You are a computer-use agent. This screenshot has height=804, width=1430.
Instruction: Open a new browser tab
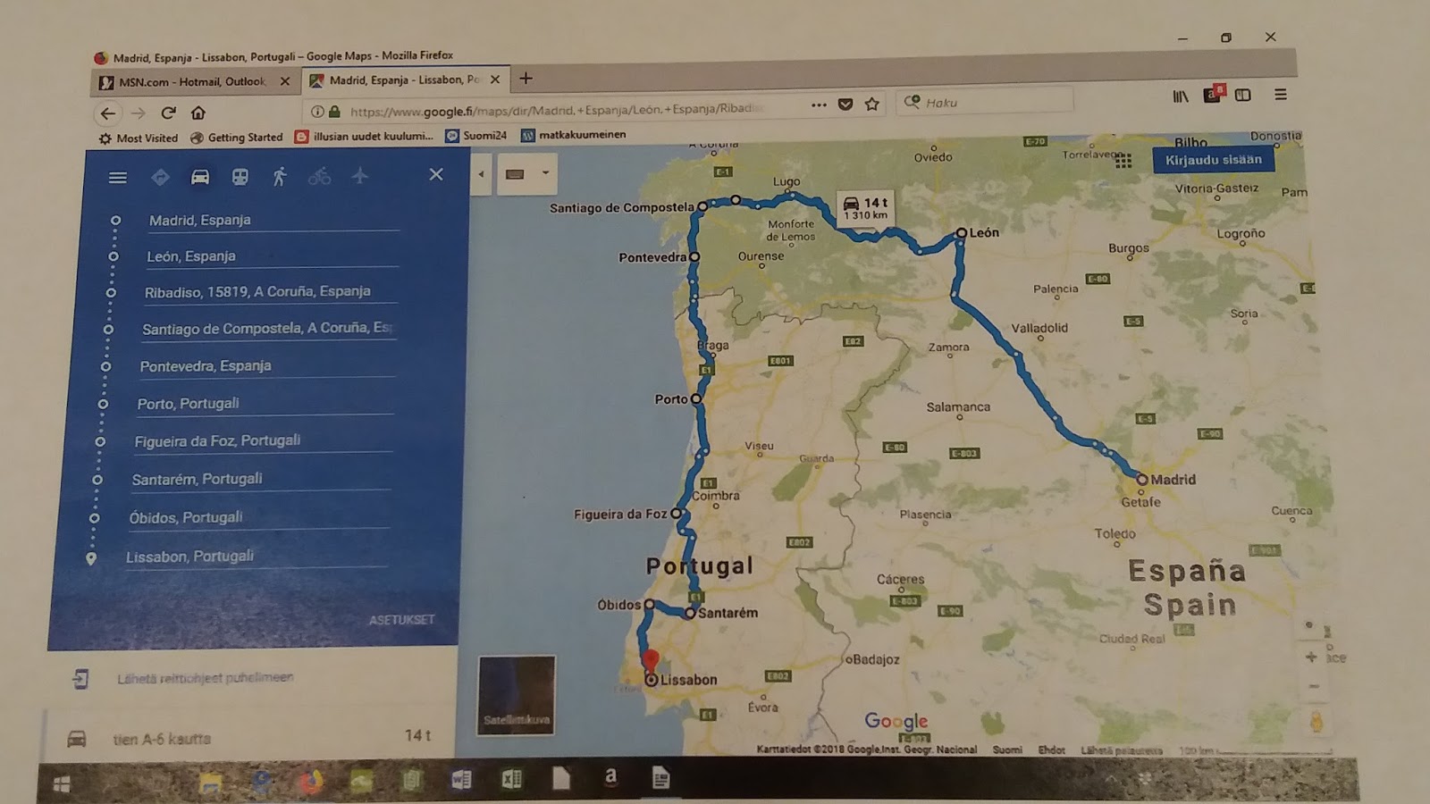(x=526, y=79)
